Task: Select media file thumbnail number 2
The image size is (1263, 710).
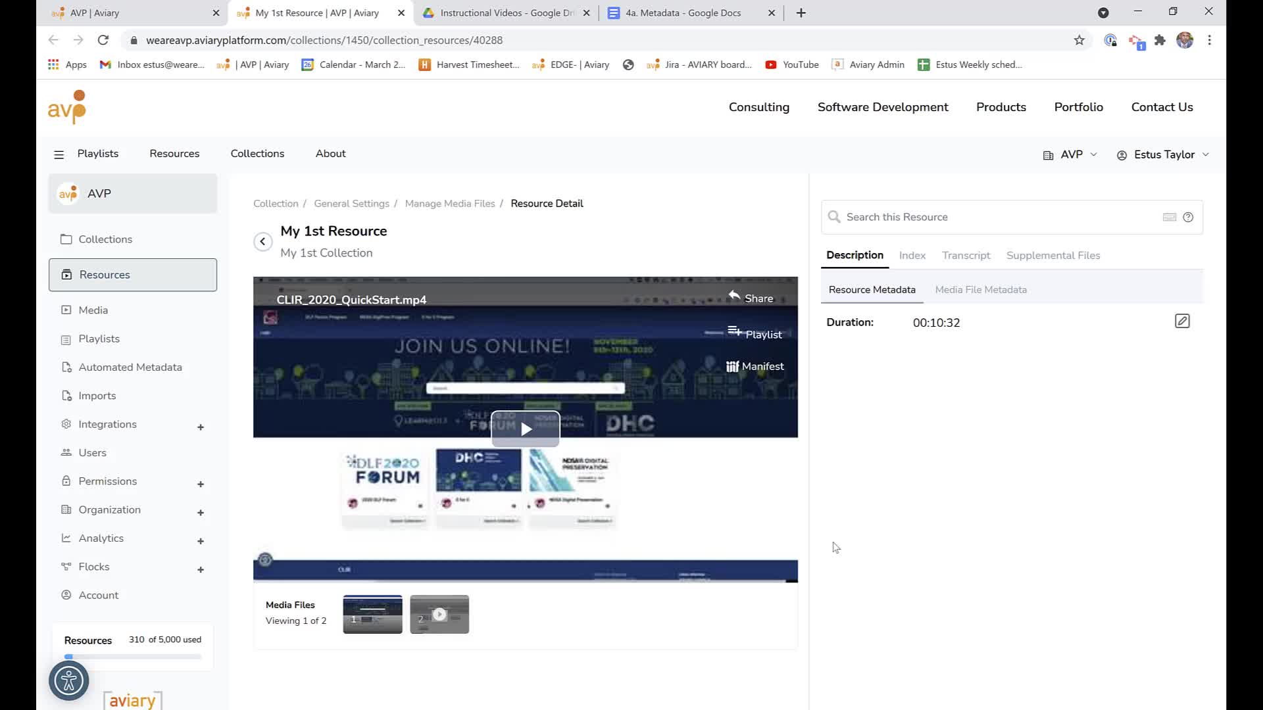Action: pos(439,615)
